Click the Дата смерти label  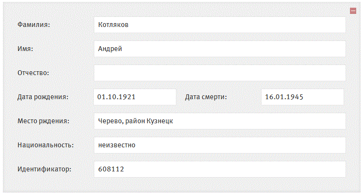(206, 97)
